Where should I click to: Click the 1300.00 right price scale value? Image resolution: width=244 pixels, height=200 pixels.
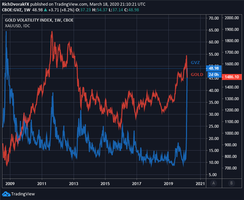pos(232,99)
